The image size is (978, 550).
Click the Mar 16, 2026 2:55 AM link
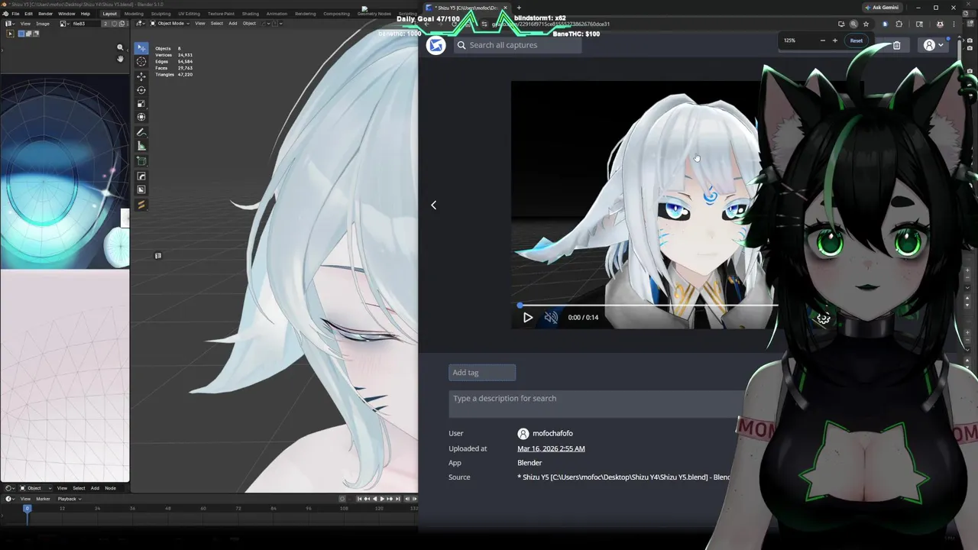pos(551,448)
